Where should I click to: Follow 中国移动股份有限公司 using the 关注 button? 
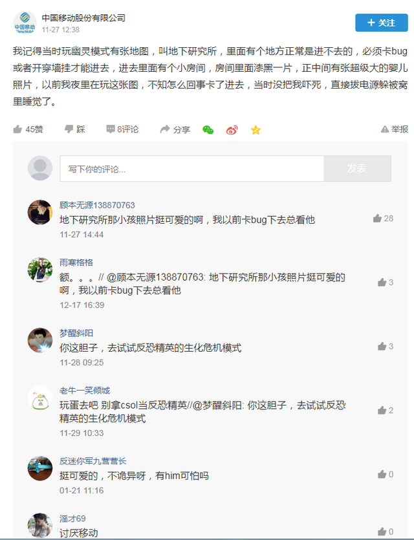381,22
